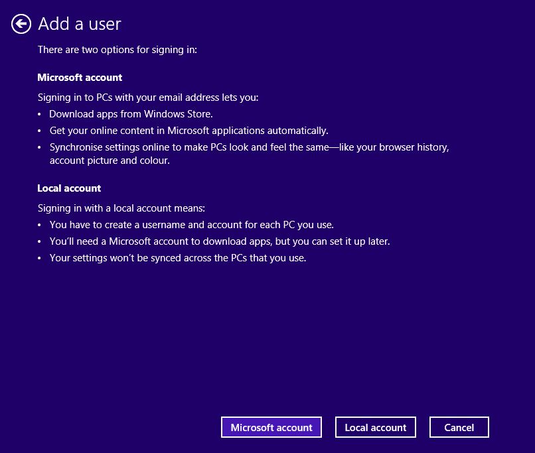
Task: Click 'Synchronise settings online' bullet text
Action: click(x=250, y=147)
